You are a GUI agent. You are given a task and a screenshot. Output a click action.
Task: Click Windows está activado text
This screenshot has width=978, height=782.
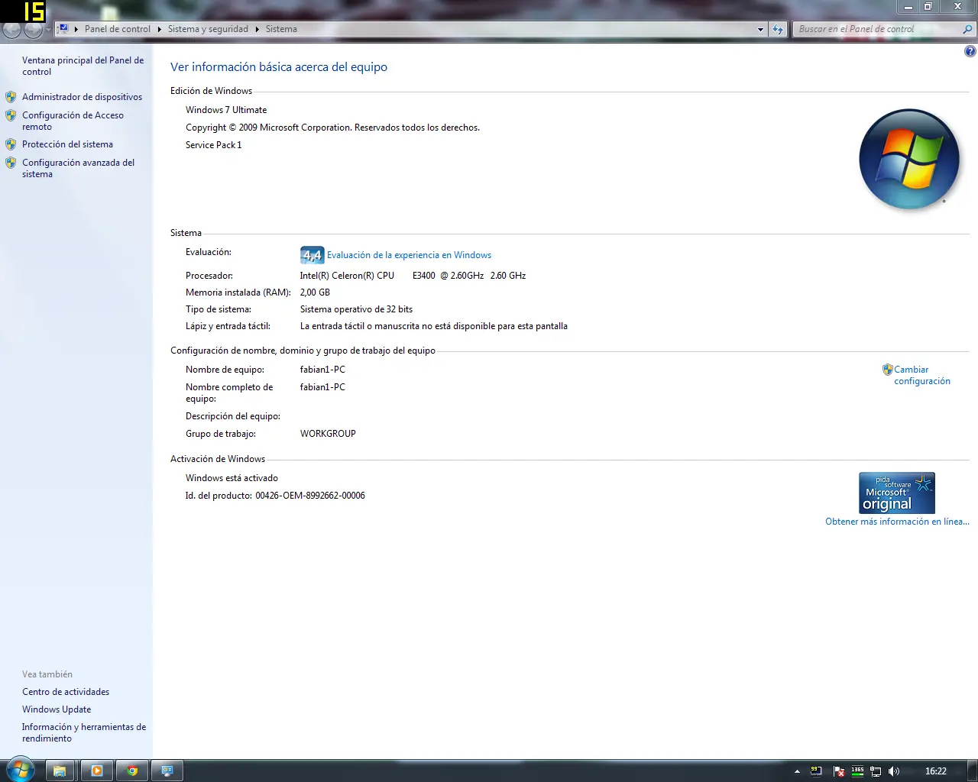232,478
